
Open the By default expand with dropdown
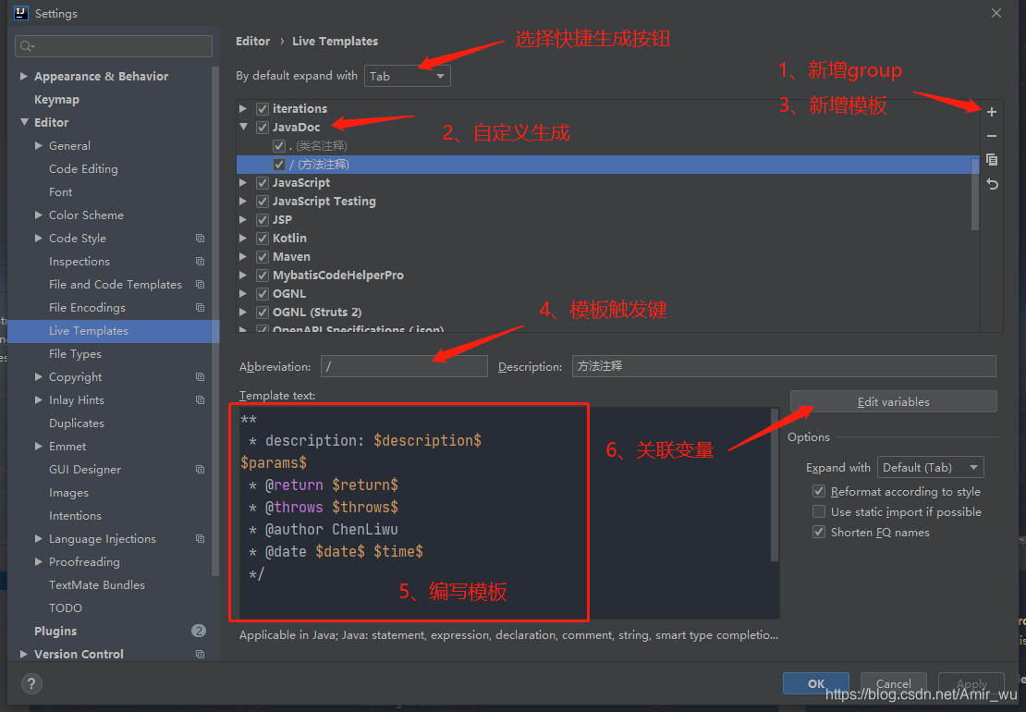click(x=407, y=76)
